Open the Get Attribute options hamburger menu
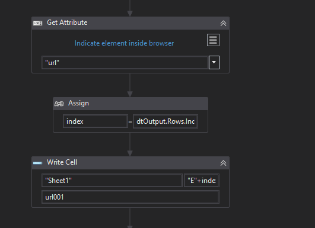Screen dimensions: 315x228 213,40
